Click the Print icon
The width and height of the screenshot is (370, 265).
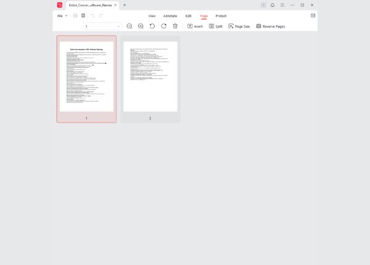[83, 15]
